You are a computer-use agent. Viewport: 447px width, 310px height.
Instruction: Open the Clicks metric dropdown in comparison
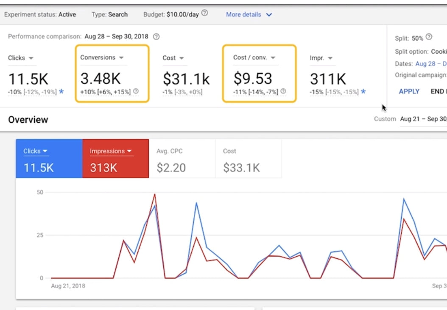[31, 58]
